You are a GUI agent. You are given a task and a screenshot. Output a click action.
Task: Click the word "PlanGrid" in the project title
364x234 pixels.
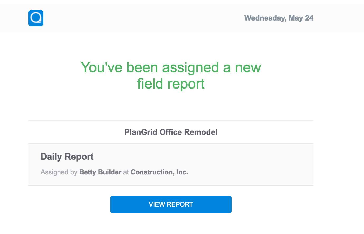(141, 132)
